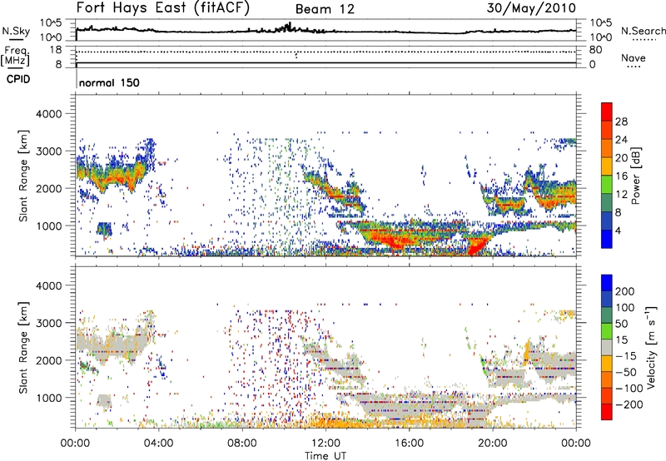This screenshot has width=666, height=461.
Task: Pick the bright blue bottom Power colorbar segment
Action: coord(607,239)
